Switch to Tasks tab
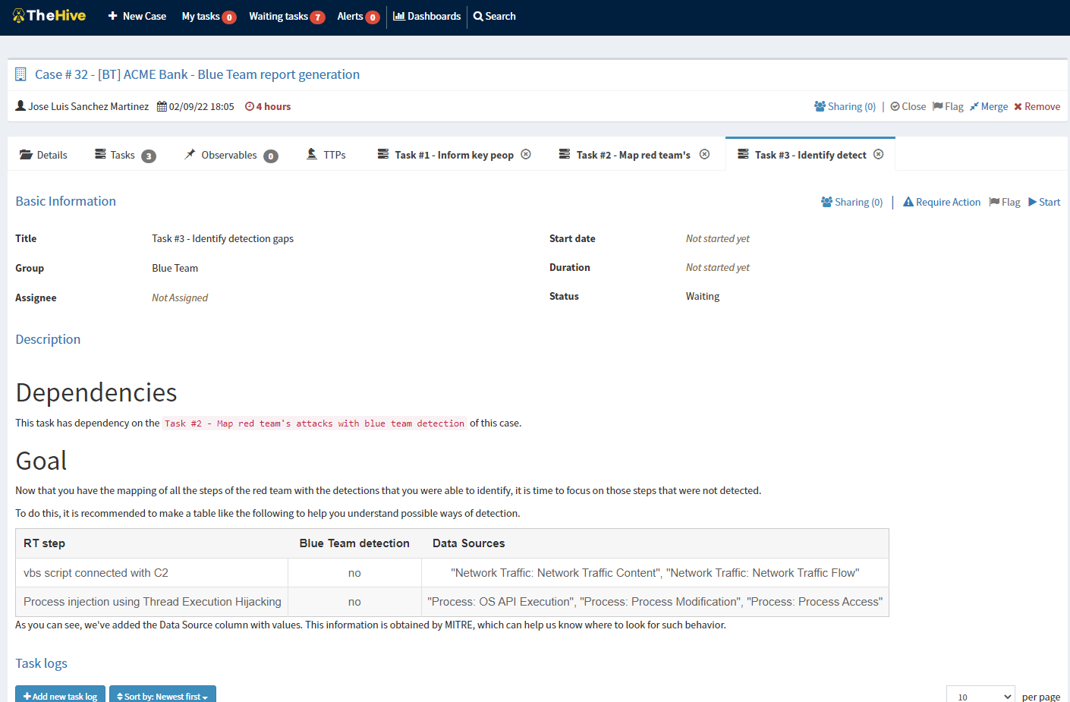 tap(125, 155)
